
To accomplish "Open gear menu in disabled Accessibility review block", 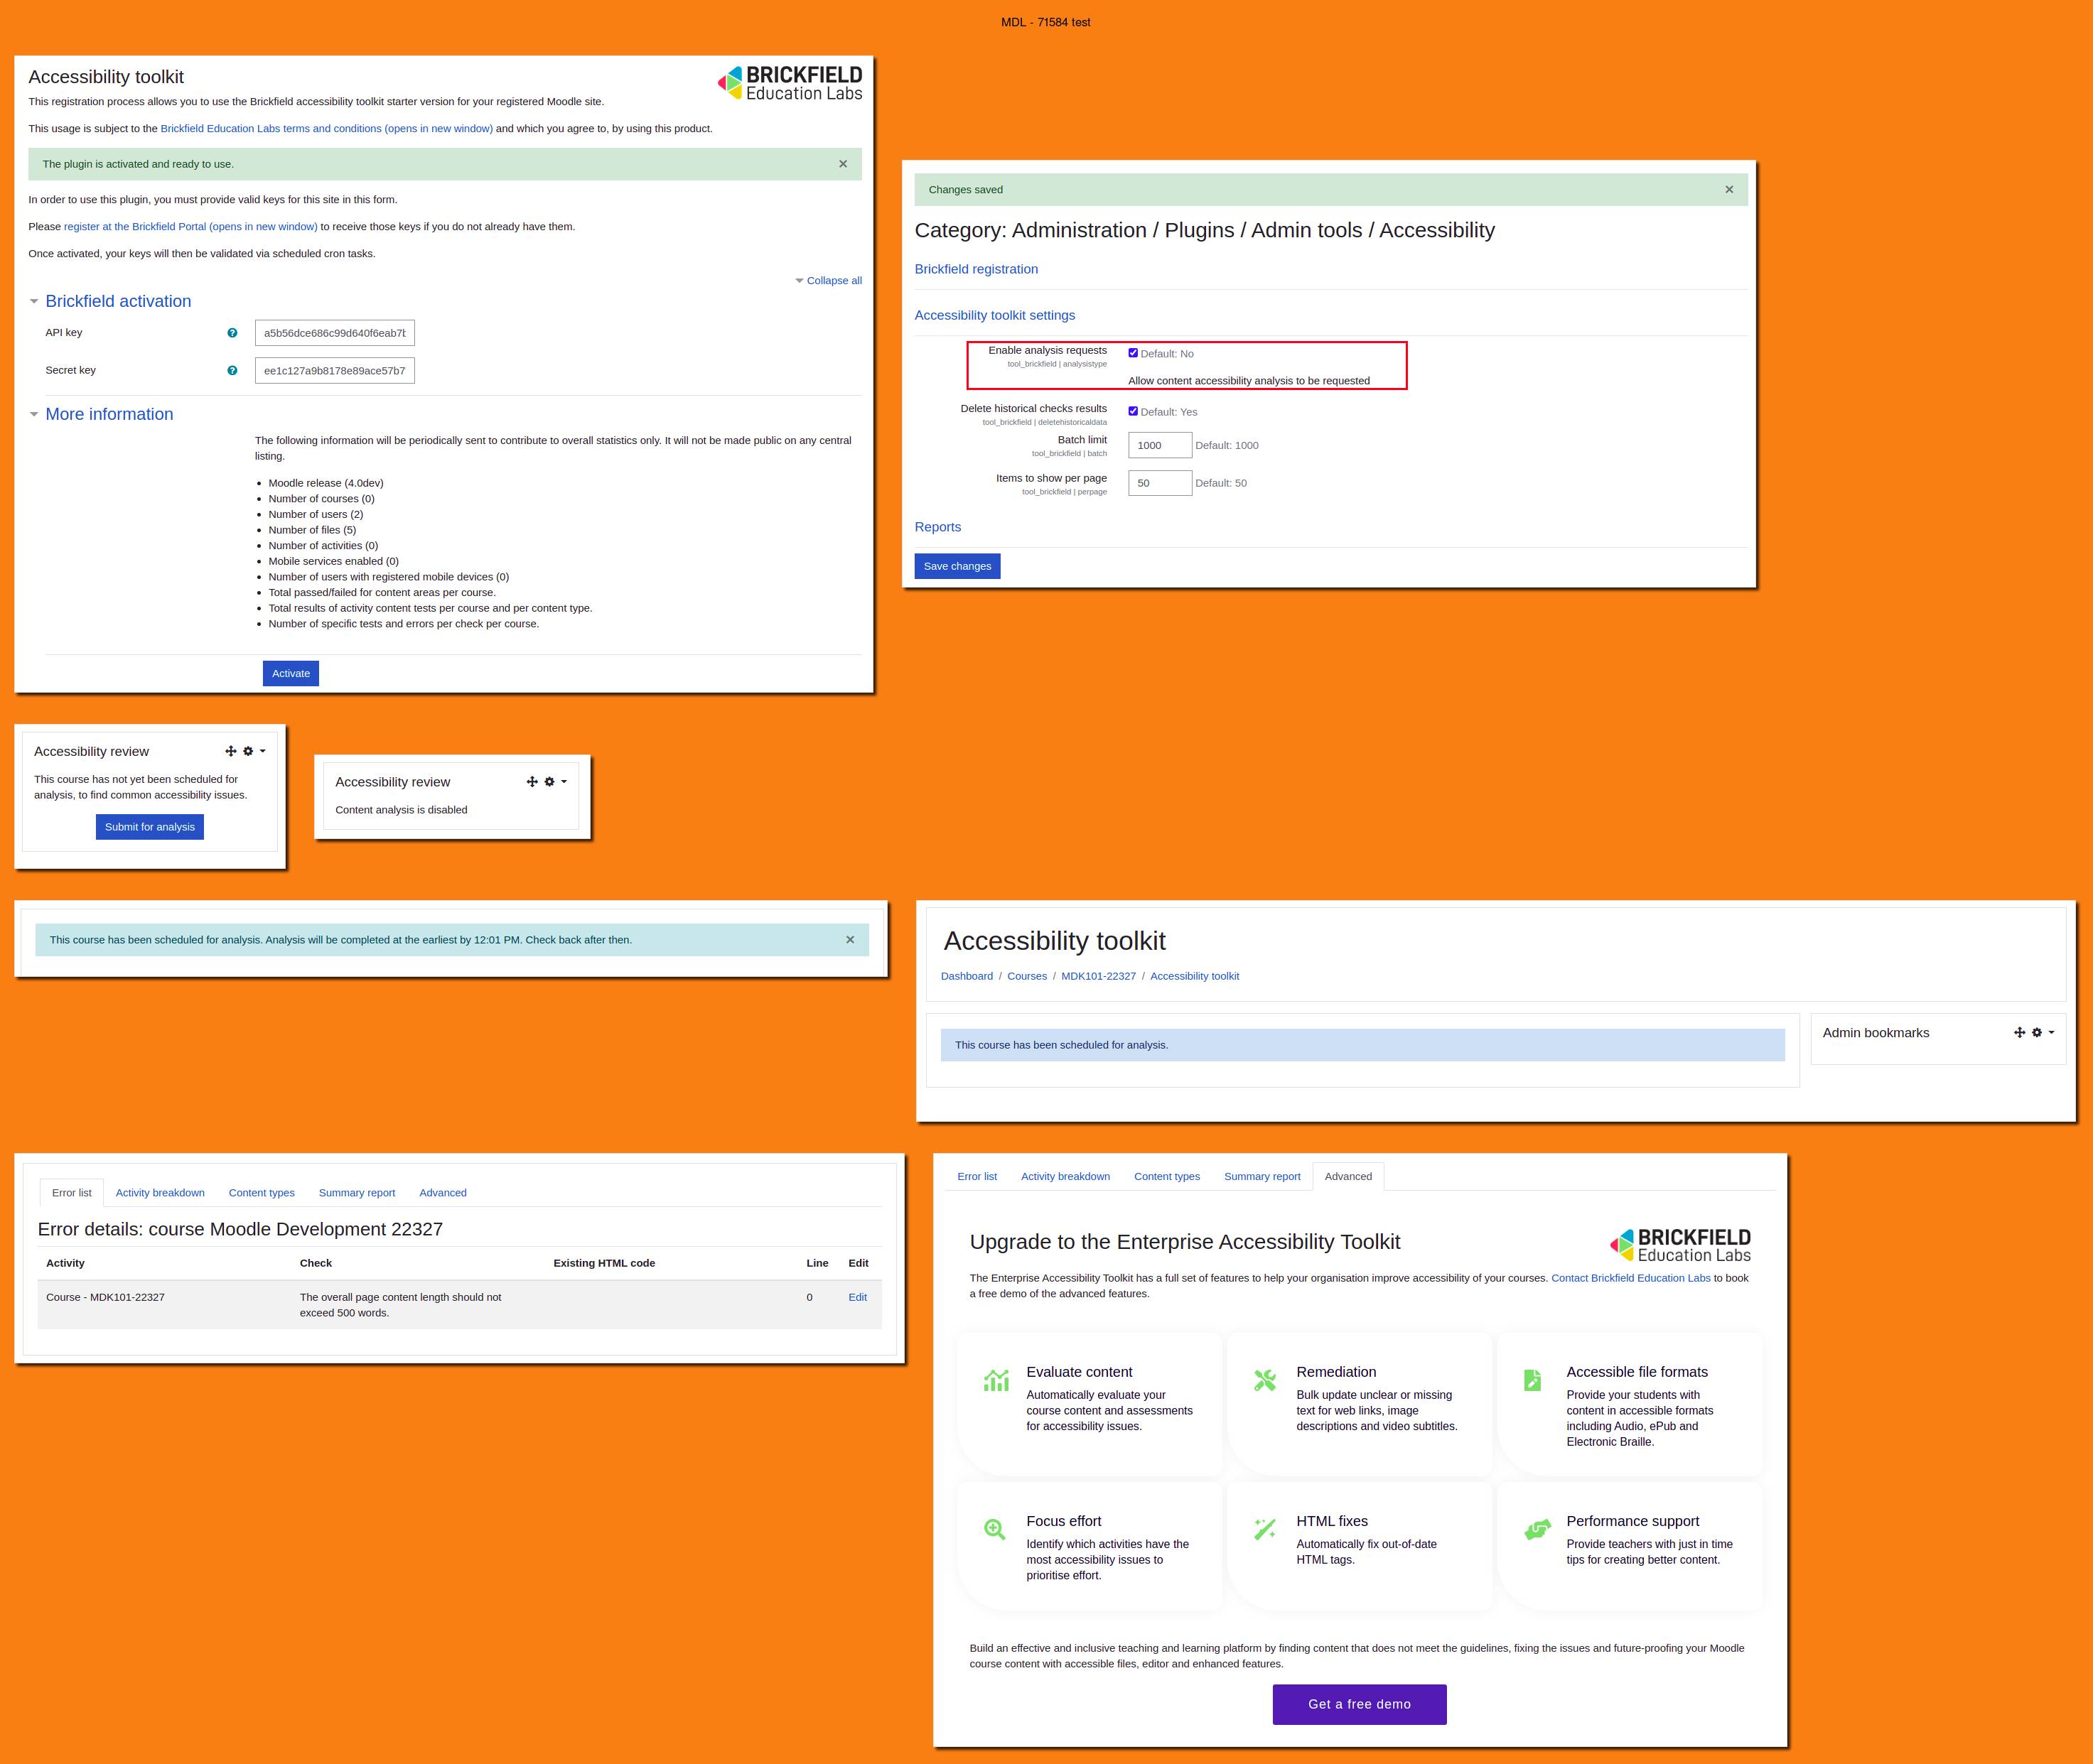I will coord(554,782).
